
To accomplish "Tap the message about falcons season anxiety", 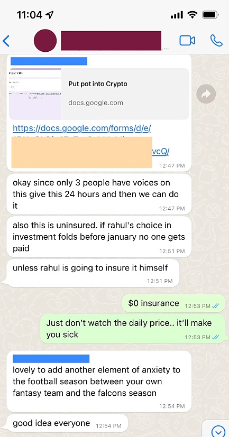I will click(x=99, y=382).
